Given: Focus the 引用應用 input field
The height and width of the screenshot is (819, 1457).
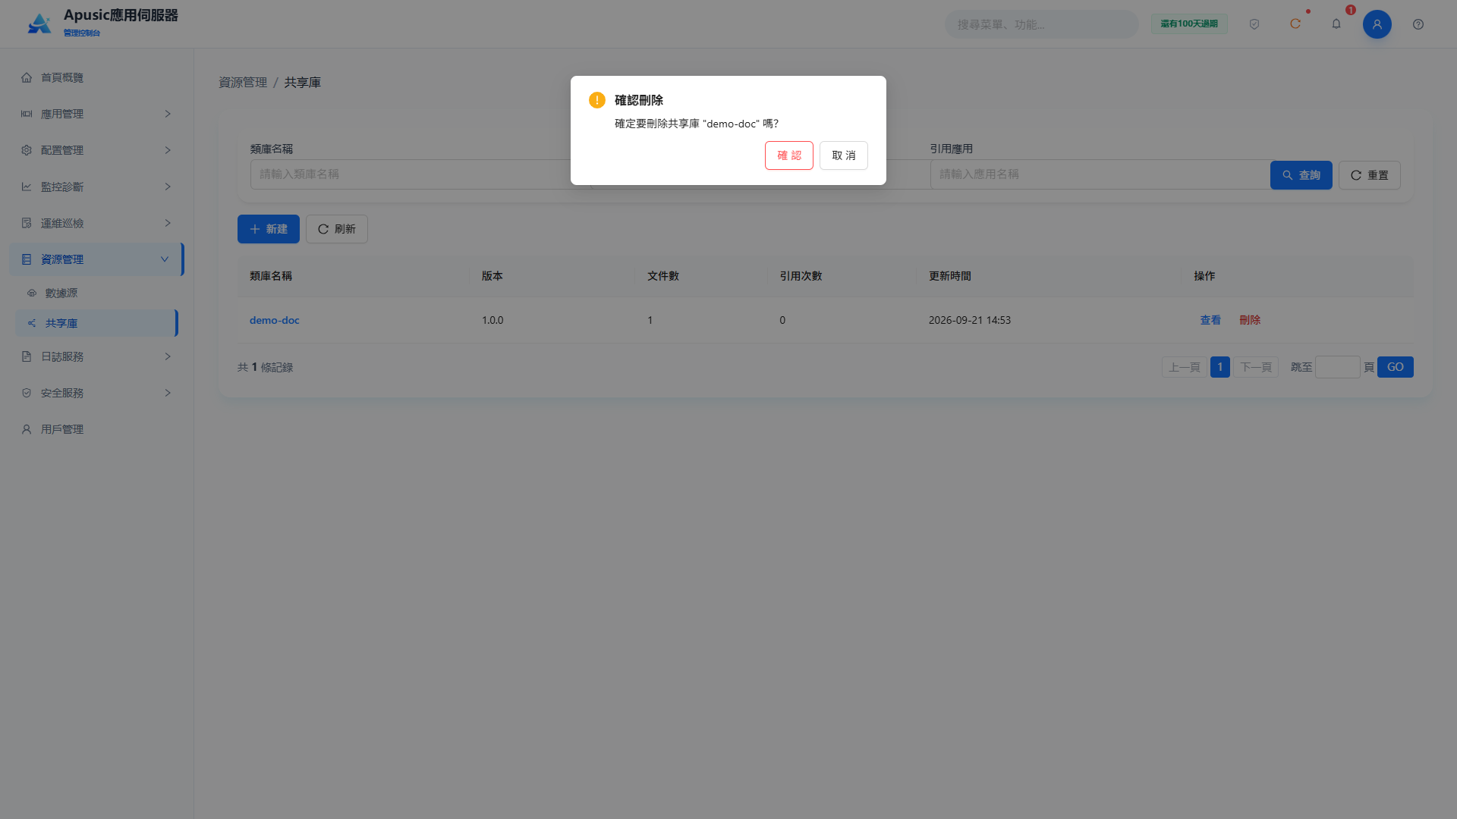Looking at the screenshot, I should (x=1100, y=174).
